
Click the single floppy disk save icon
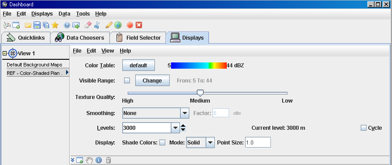click(x=37, y=25)
